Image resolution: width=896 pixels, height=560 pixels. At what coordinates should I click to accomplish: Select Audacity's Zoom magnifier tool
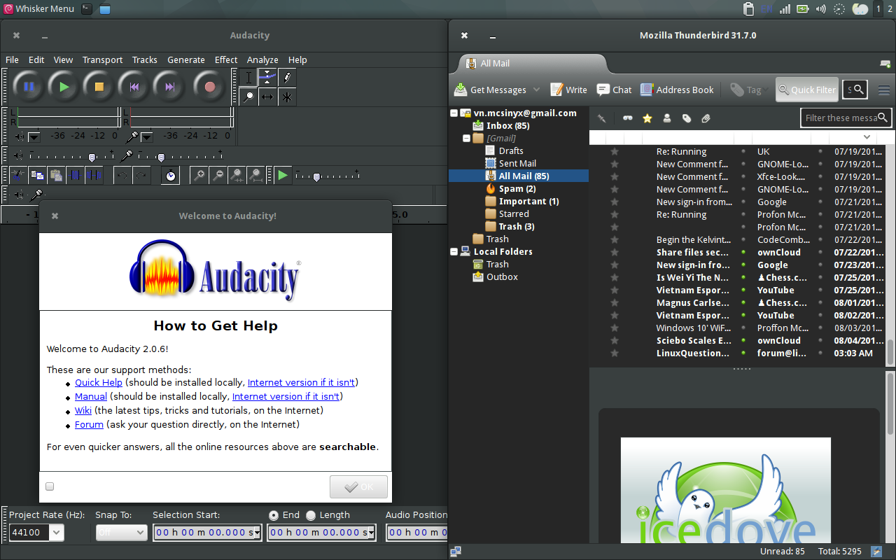pos(248,97)
